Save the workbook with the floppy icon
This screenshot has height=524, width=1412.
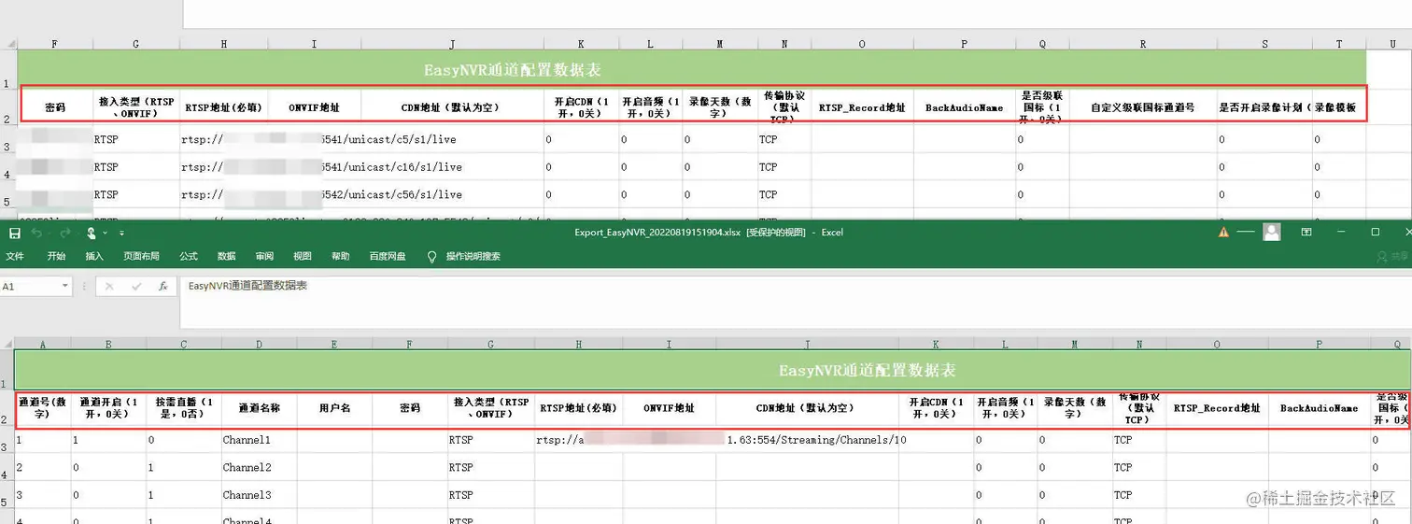(15, 233)
